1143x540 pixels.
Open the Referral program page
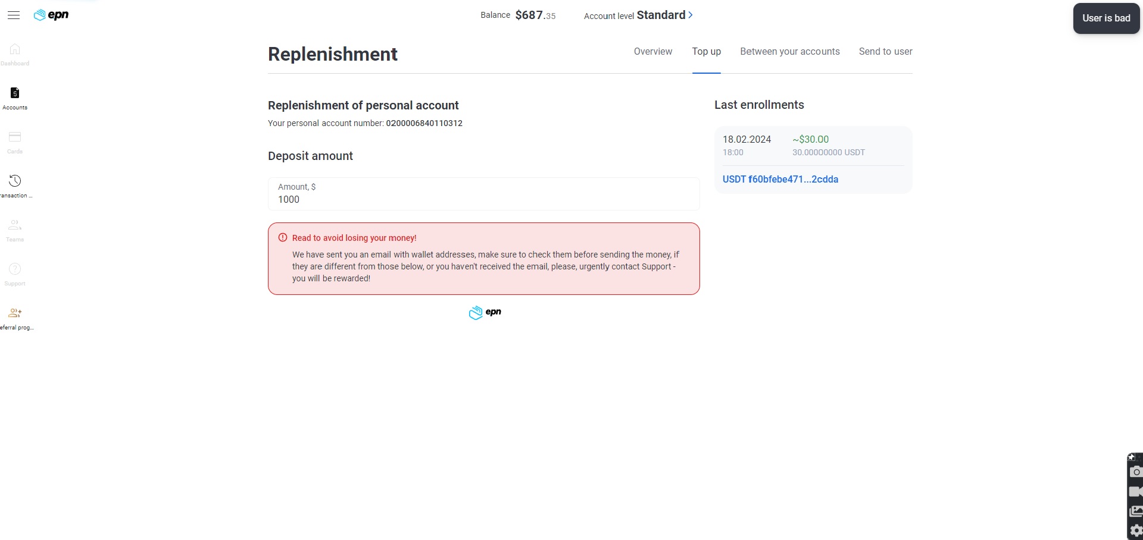pyautogui.click(x=16, y=318)
